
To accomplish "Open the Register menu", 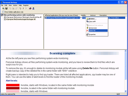I will 26,5.
